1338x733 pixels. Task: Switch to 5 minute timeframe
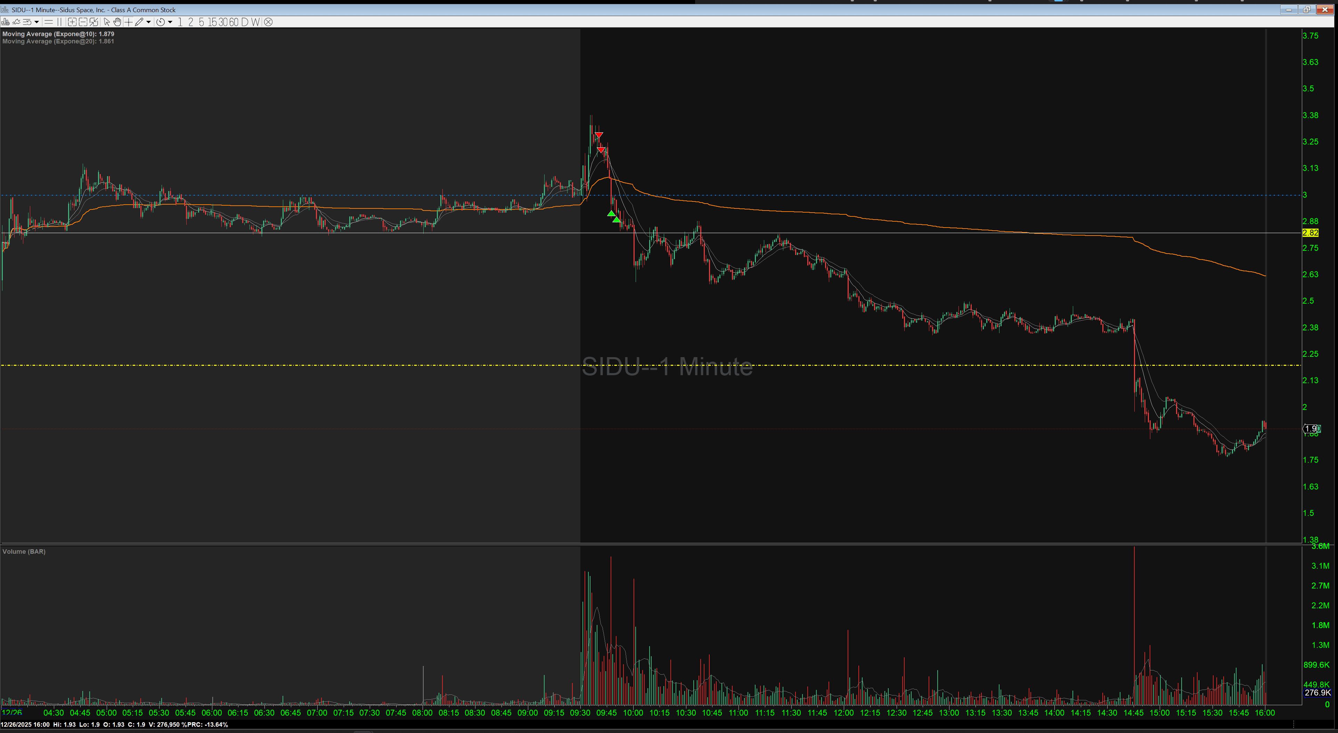202,22
